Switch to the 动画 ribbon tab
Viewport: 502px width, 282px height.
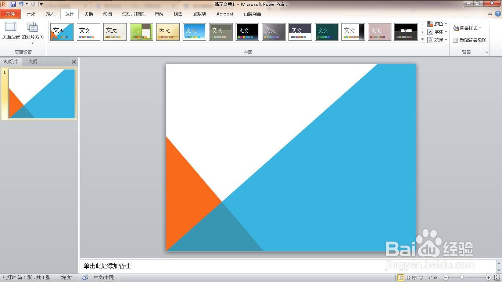tap(108, 14)
